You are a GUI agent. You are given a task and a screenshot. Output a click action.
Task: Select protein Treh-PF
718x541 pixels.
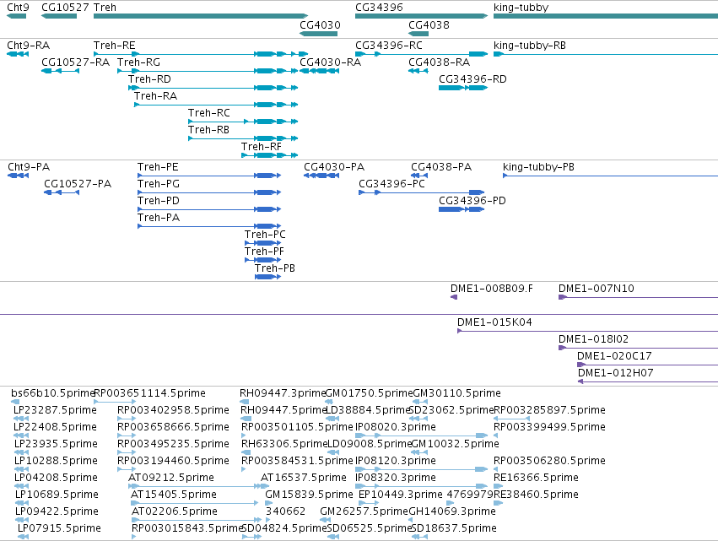[263, 260]
